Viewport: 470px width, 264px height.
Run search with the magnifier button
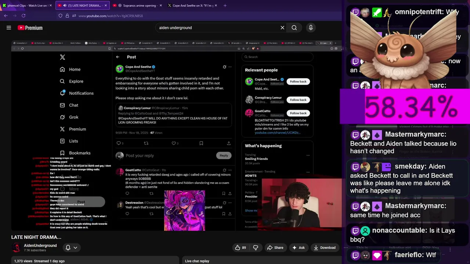294,27
